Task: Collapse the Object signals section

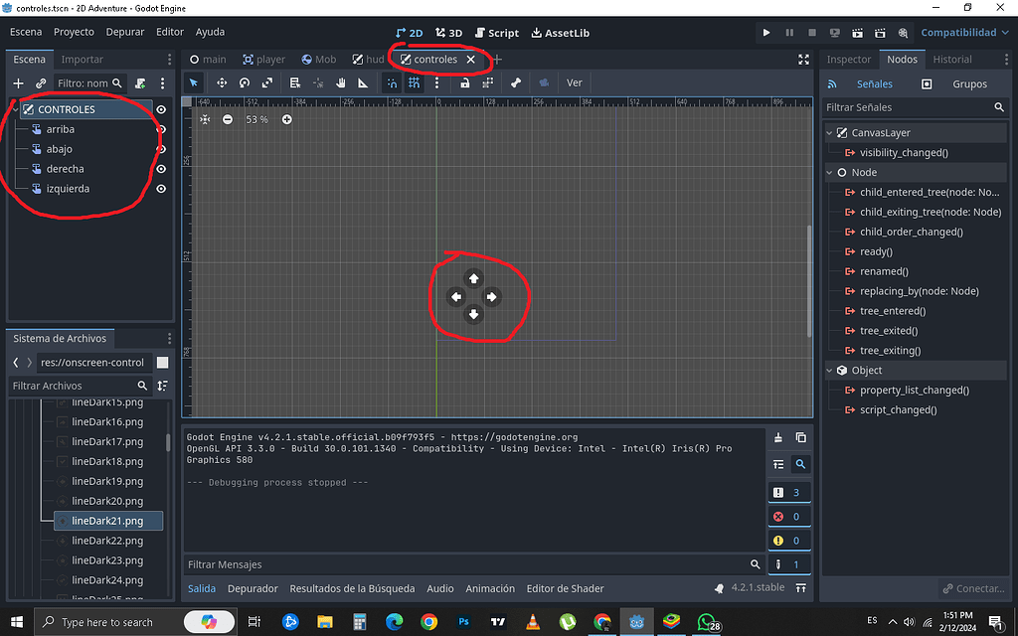Action: 829,370
